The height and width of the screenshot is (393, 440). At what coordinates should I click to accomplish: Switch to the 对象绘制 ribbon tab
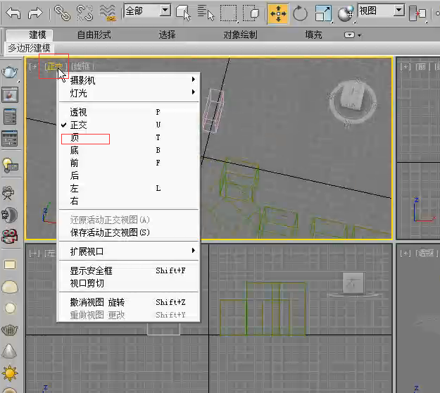pyautogui.click(x=240, y=35)
